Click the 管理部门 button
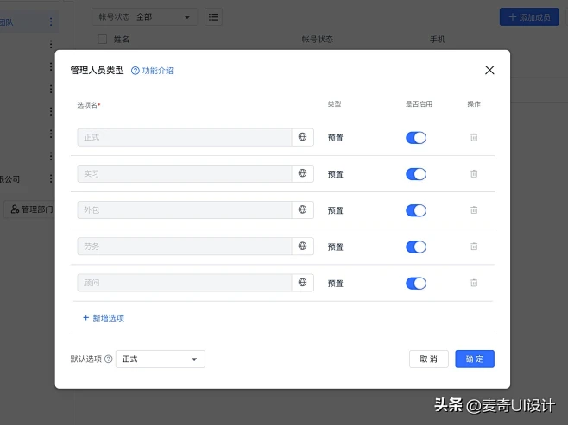Viewport: 568px width, 425px height. 31,209
